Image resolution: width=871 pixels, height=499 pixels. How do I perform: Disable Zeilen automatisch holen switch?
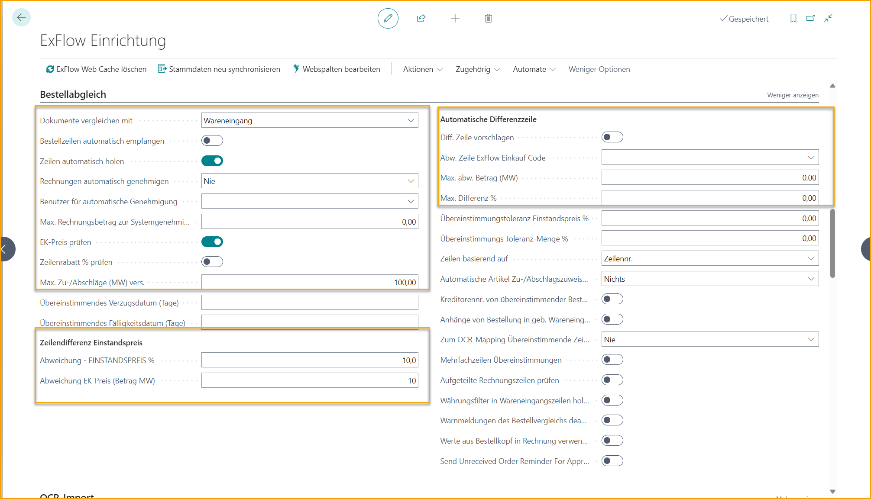(212, 161)
